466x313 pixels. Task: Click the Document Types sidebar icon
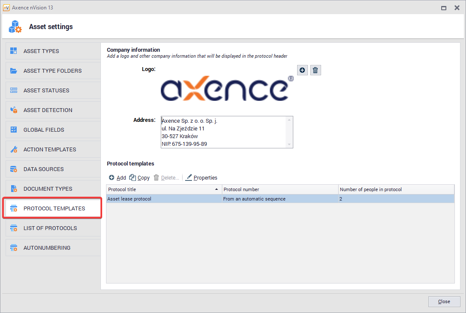pyautogui.click(x=14, y=189)
